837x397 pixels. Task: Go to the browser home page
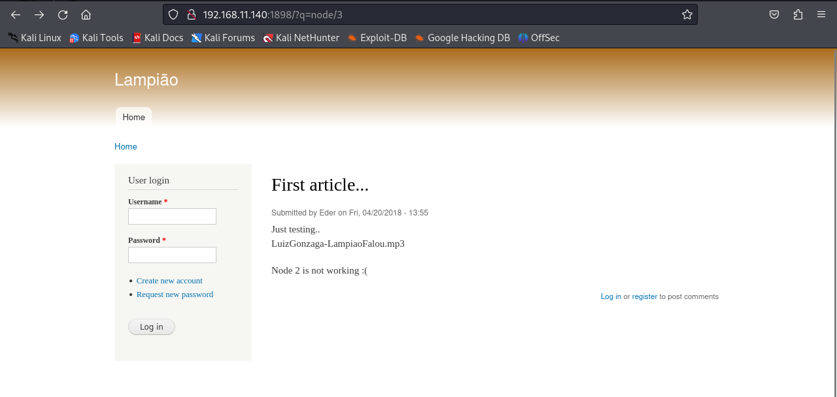(86, 14)
